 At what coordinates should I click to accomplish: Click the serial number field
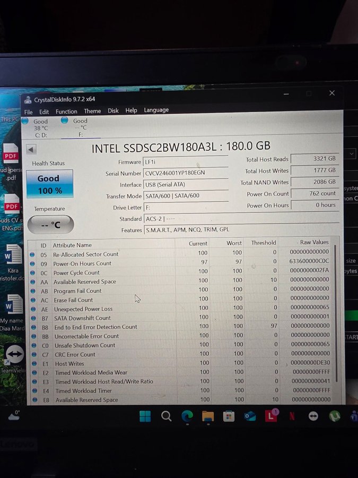click(x=186, y=173)
